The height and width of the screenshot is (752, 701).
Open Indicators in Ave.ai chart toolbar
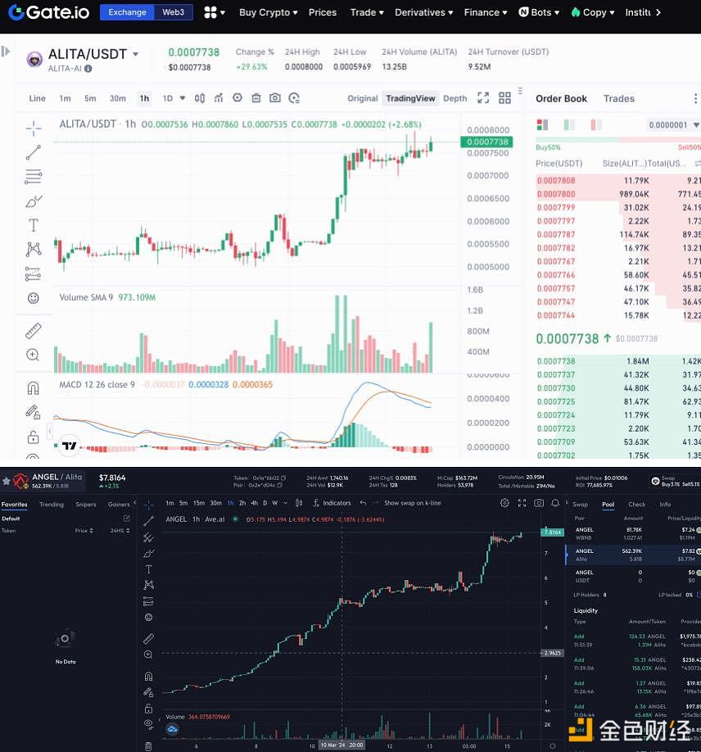[x=332, y=503]
